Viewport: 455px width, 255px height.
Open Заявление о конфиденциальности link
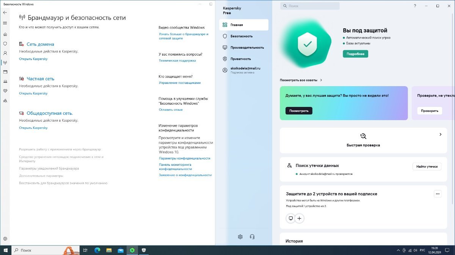185,175
